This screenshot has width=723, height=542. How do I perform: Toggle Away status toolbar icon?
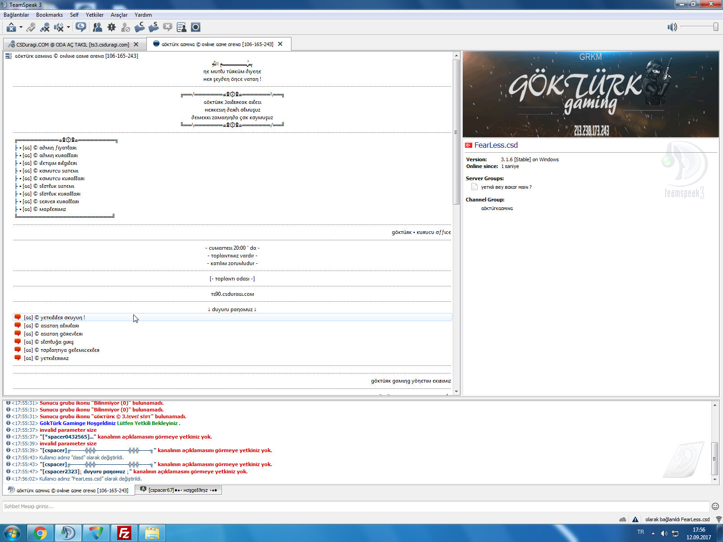point(11,28)
